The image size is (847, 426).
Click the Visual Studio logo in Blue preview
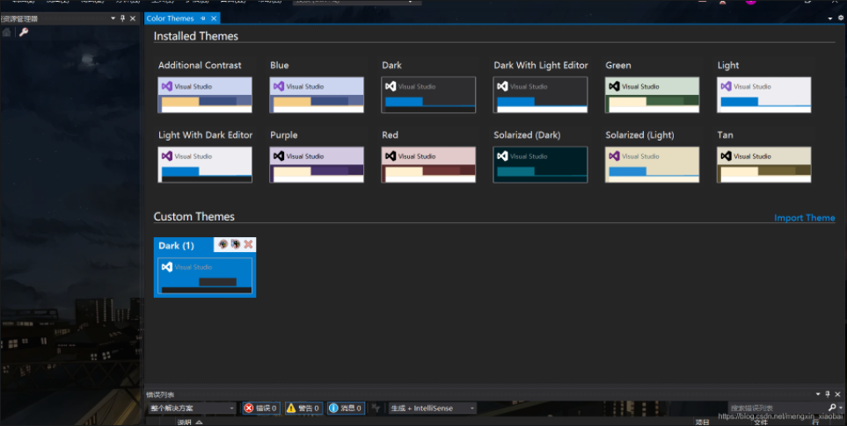click(279, 86)
